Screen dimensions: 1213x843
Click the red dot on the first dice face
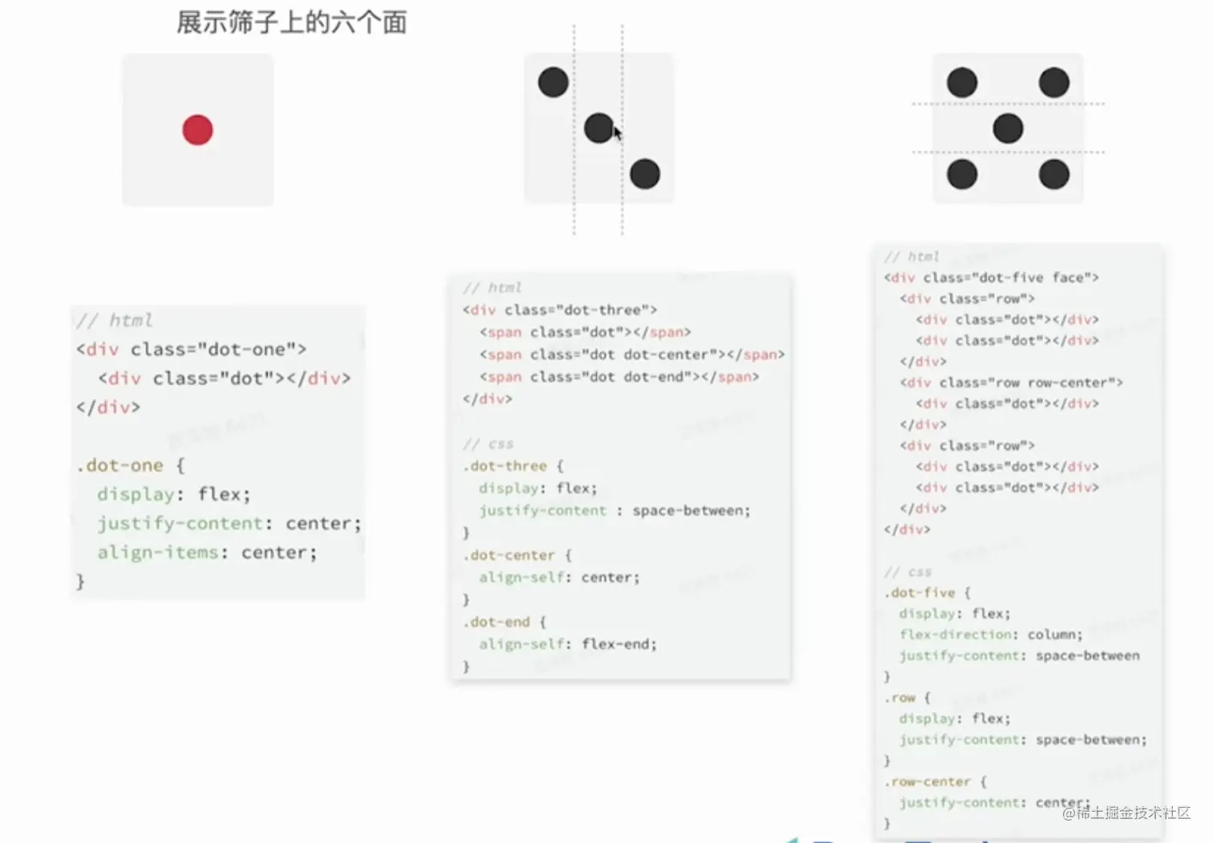point(197,130)
